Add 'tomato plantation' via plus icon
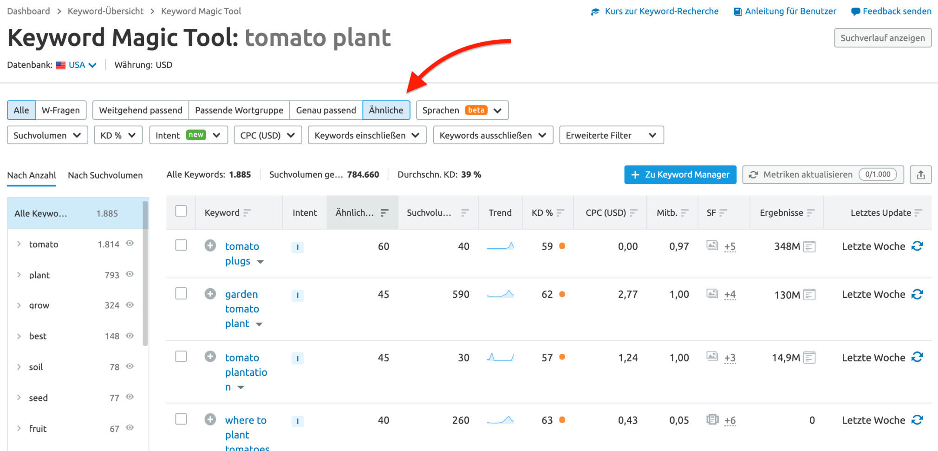This screenshot has width=938, height=451. [x=210, y=356]
